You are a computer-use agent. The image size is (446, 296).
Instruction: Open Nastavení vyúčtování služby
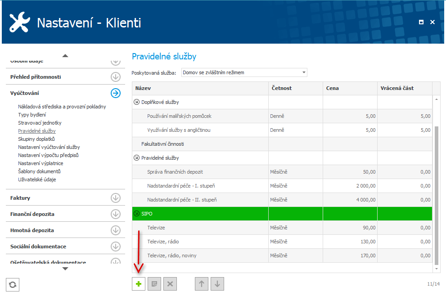click(49, 147)
